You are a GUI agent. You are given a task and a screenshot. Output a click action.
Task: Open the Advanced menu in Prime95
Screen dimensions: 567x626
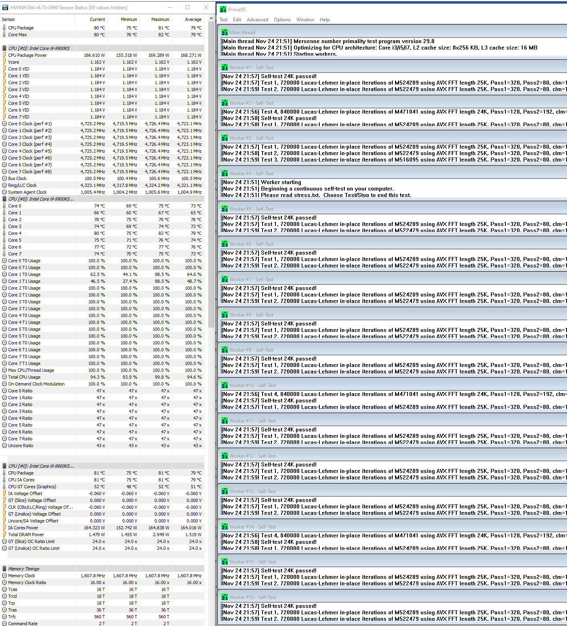pos(257,20)
